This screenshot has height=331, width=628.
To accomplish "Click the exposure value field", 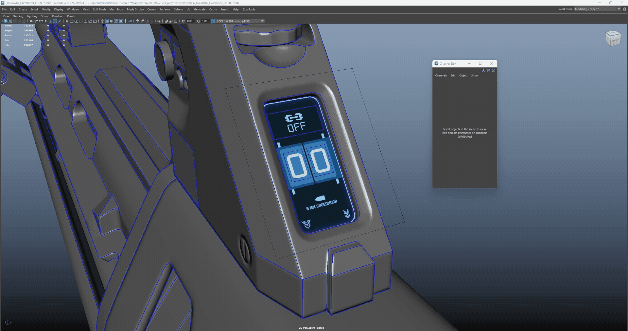I will click(190, 21).
